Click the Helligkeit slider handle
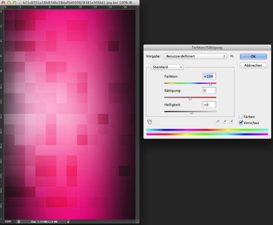The height and width of the screenshot is (225, 273). tap(192, 113)
